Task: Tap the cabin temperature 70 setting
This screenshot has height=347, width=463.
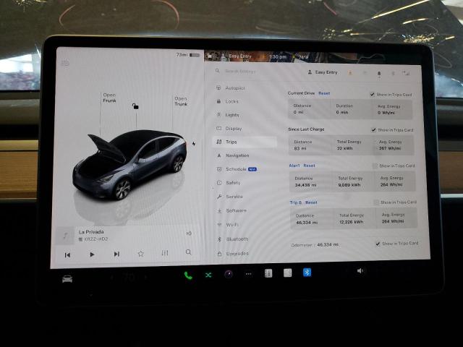Action: 129,277
